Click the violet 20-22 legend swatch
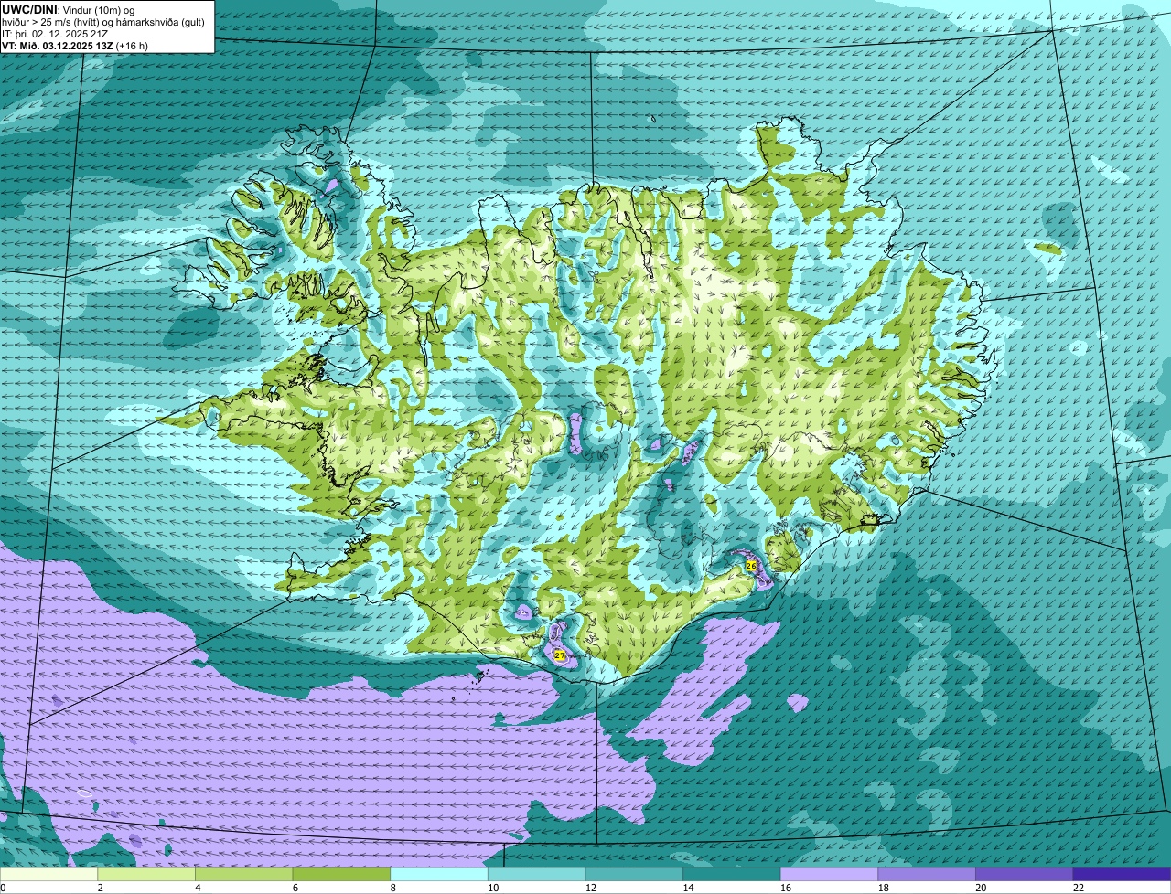Viewport: 1171px width, 894px height. coord(1025,874)
